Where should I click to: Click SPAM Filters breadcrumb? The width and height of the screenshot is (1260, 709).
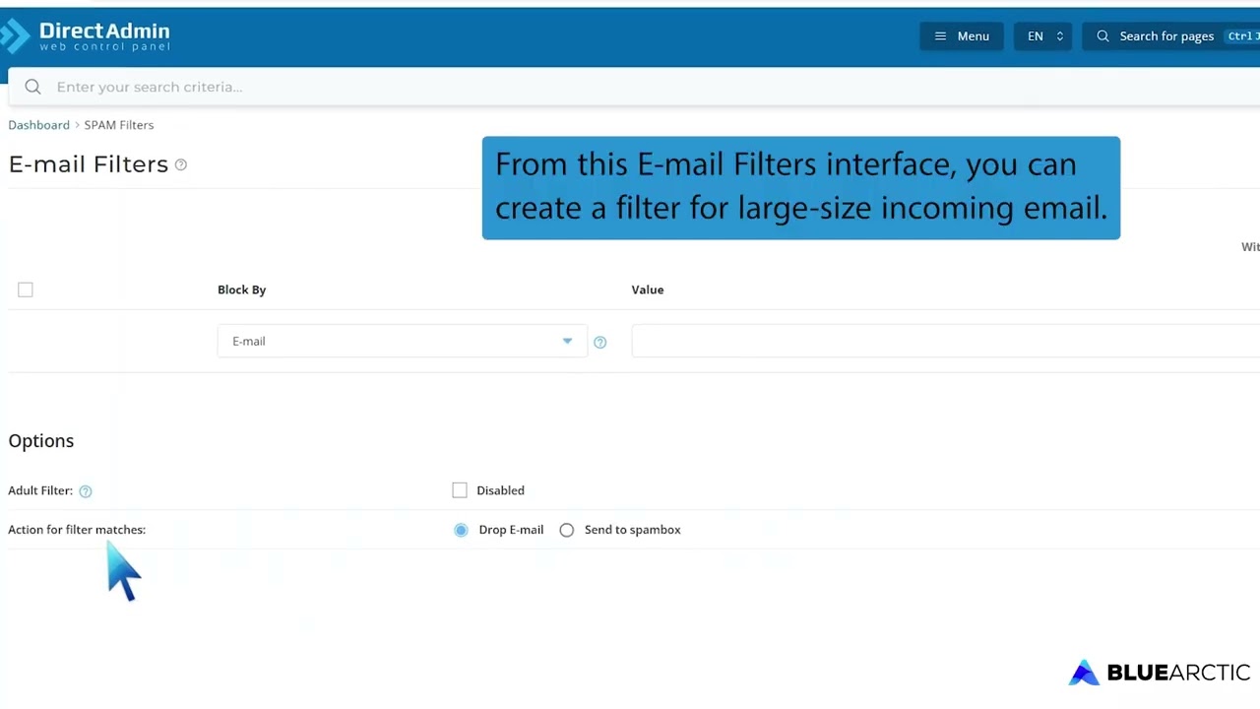pos(119,125)
